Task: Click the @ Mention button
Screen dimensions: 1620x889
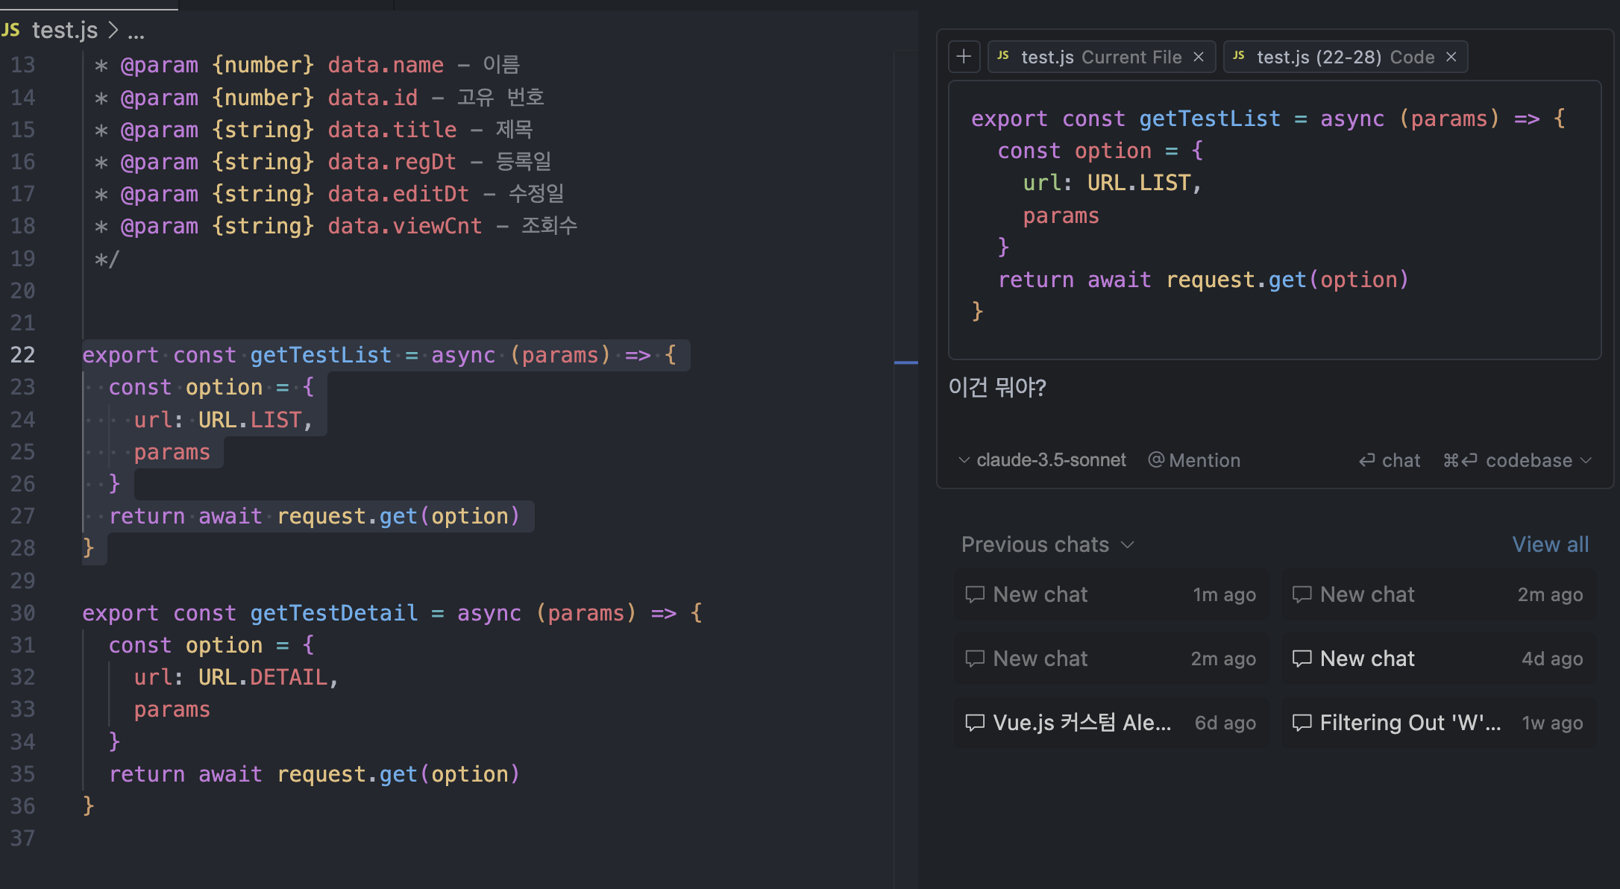Action: (x=1194, y=460)
